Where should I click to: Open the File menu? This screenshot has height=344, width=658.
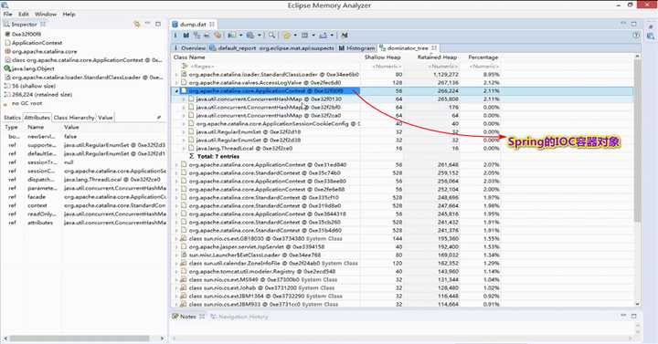(x=8, y=15)
